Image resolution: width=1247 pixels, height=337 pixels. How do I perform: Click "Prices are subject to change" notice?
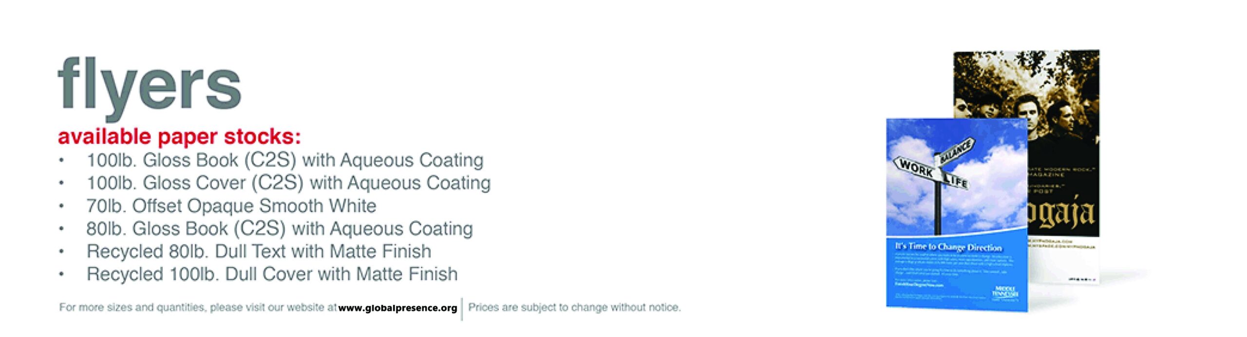pyautogui.click(x=574, y=308)
